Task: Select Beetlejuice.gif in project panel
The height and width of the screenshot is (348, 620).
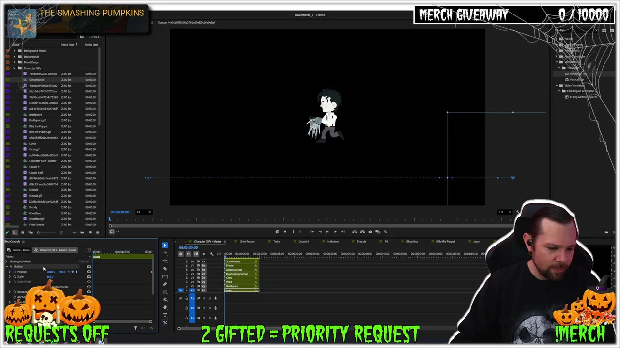Action: click(x=37, y=120)
